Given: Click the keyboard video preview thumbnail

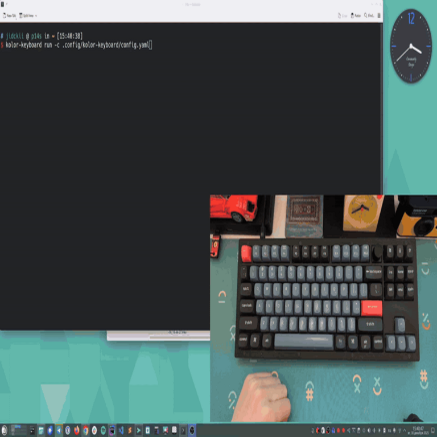Looking at the screenshot, I should [x=323, y=308].
